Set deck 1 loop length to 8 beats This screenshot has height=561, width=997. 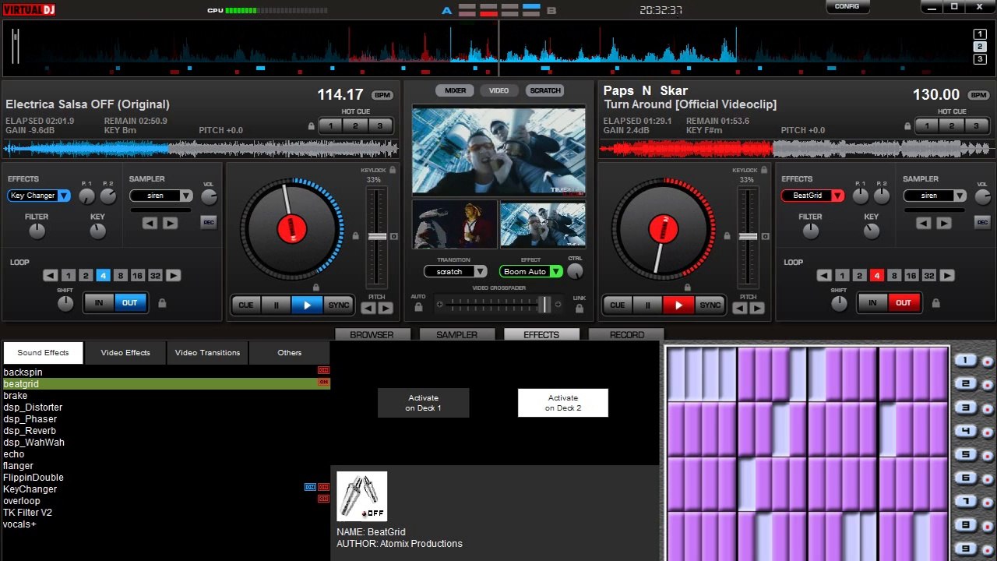coord(120,275)
